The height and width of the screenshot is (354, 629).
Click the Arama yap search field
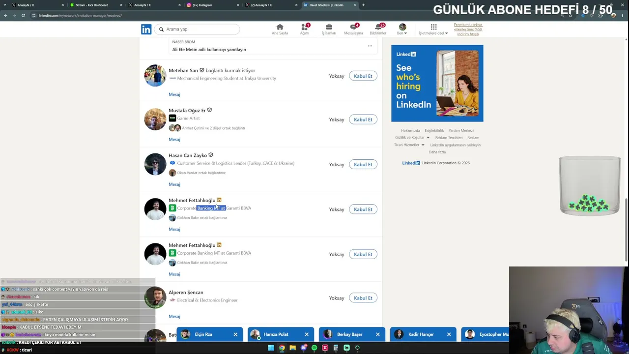[198, 29]
